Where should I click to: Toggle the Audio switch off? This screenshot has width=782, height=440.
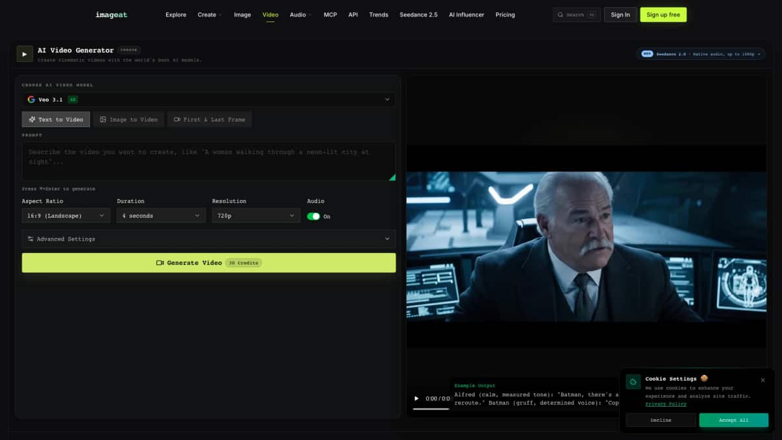click(313, 216)
